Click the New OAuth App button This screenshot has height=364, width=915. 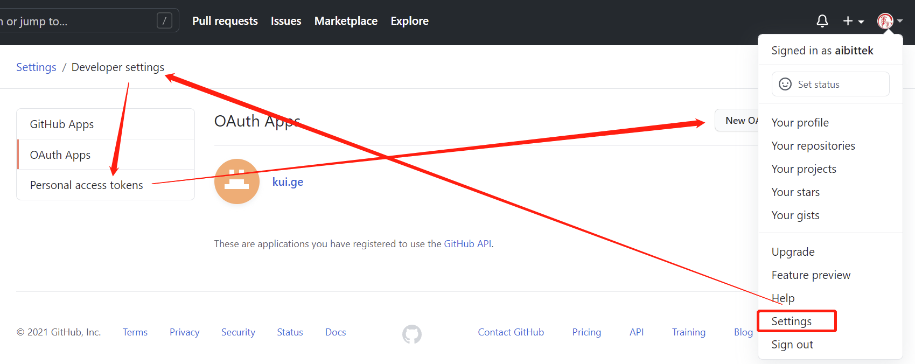coord(738,121)
